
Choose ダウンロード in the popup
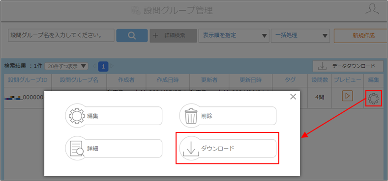click(x=228, y=149)
